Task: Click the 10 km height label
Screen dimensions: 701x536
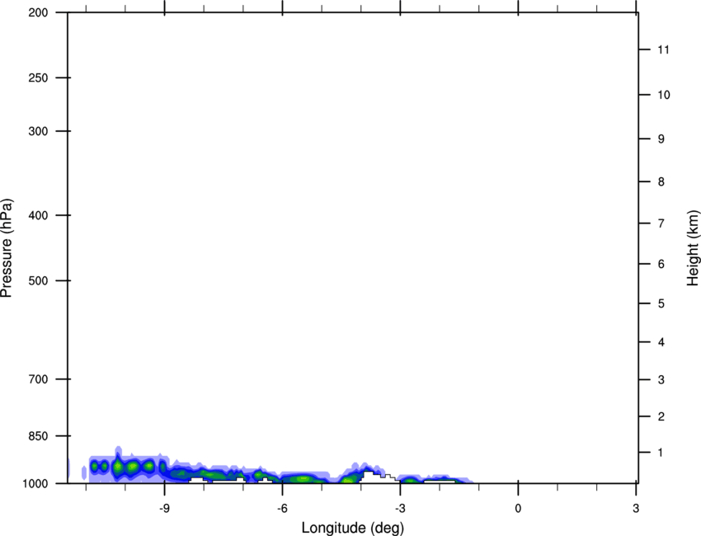Action: (x=664, y=95)
